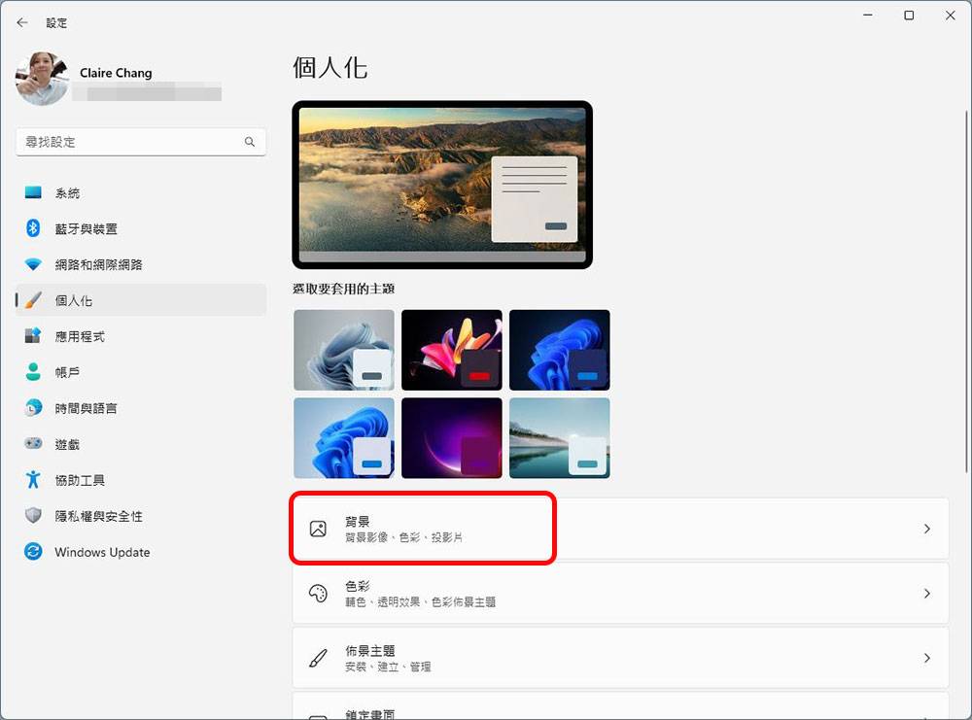
Task: Navigate back using the arrow button
Action: point(21,21)
